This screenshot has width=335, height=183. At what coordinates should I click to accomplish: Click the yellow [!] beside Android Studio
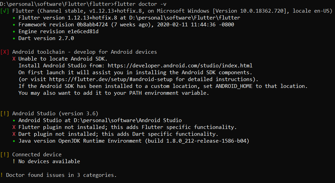tap(4, 113)
